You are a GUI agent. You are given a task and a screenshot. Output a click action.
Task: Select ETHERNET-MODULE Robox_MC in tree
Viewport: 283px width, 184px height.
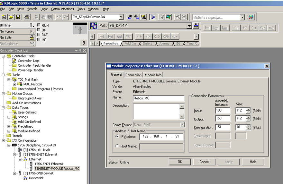[x=57, y=169]
